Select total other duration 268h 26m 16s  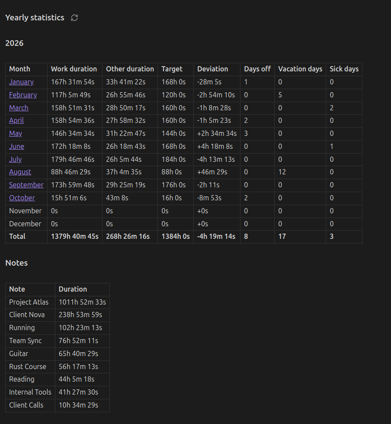(x=128, y=237)
